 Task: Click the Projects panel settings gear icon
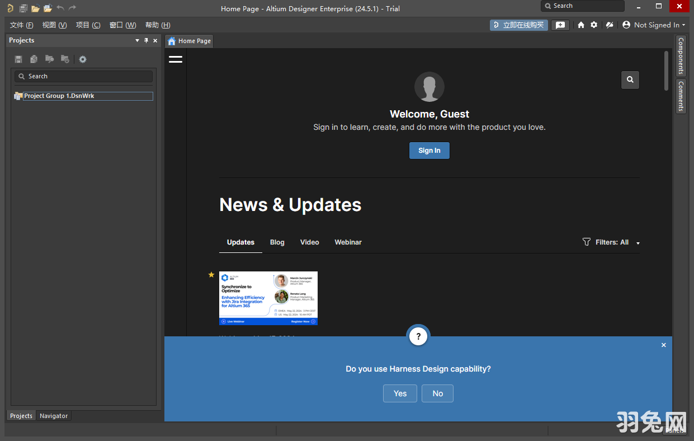[83, 59]
